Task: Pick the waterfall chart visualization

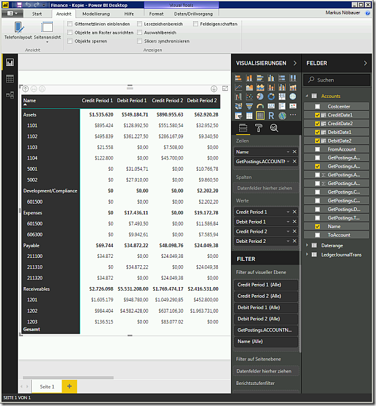Action: coord(238,97)
